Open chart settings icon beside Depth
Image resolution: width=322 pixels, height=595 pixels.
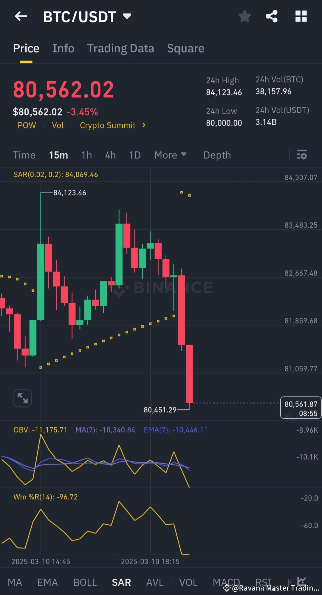click(302, 155)
